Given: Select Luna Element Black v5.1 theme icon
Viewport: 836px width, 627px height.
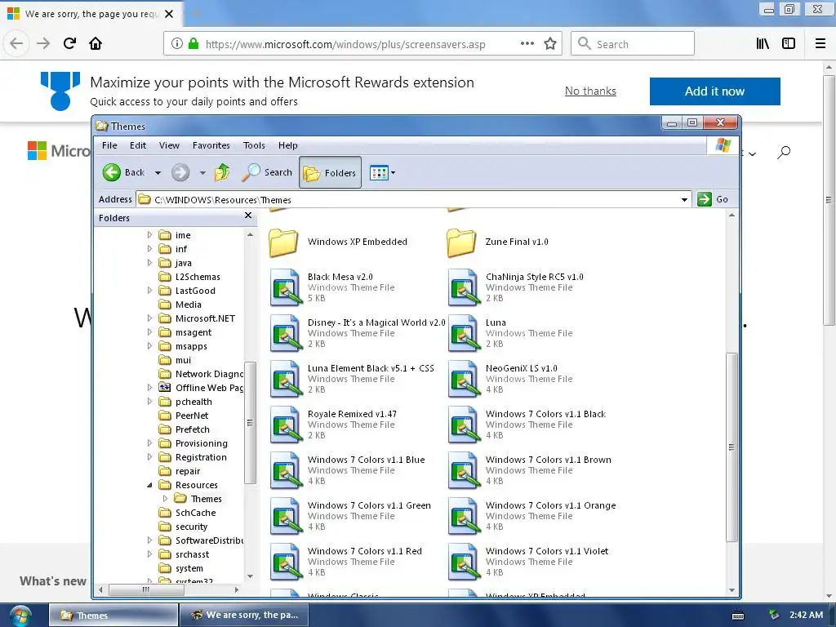Looking at the screenshot, I should point(286,379).
